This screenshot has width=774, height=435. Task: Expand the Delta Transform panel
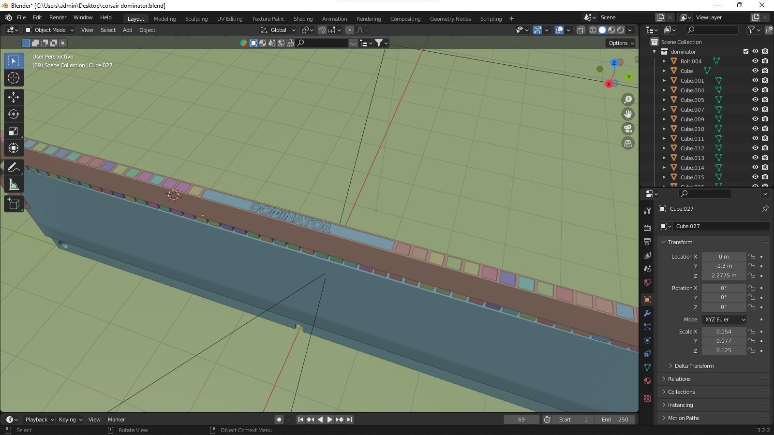coord(694,366)
